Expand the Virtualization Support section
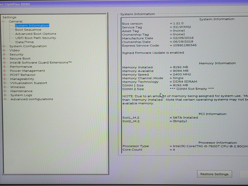Screen dimensions: 248x186 5,83
